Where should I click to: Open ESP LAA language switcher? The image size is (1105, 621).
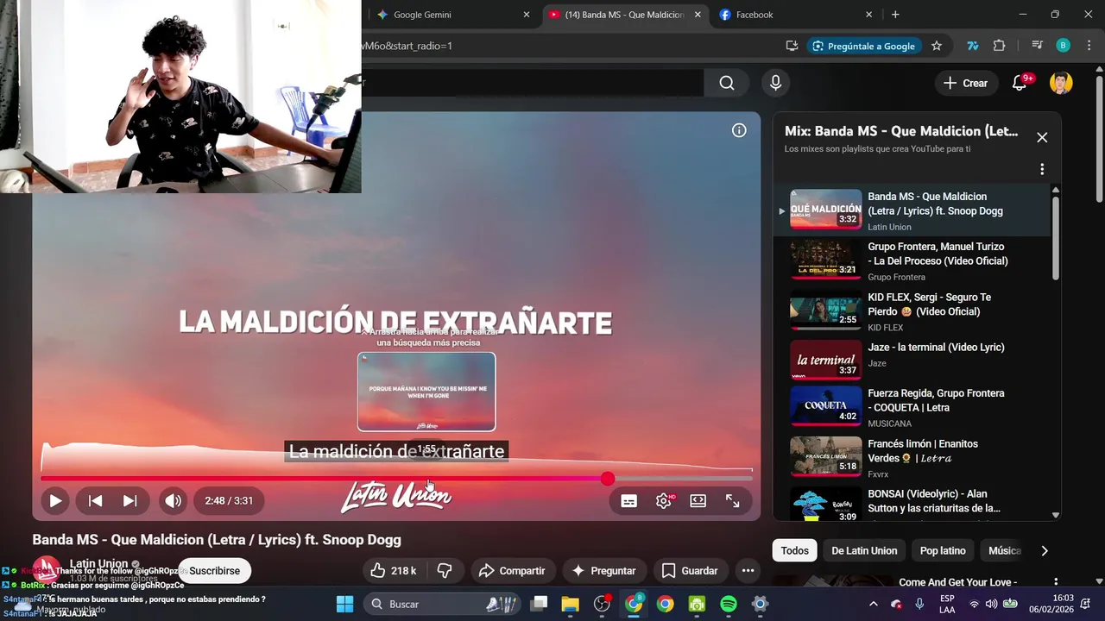(x=947, y=604)
